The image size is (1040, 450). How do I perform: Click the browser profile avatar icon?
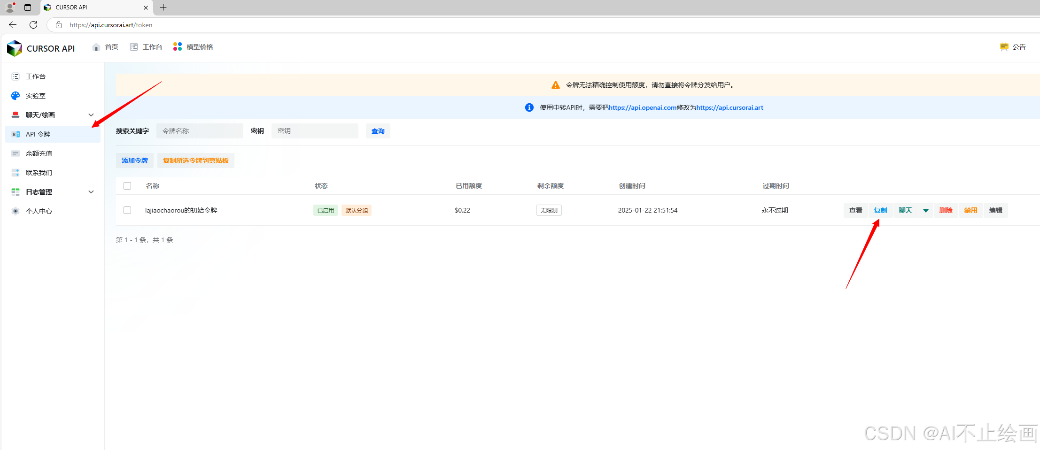[10, 7]
